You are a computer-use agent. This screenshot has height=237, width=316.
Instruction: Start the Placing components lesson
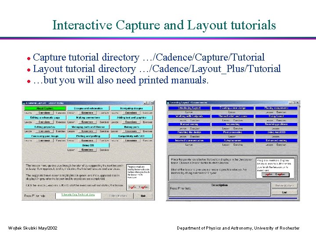[x=276, y=108]
